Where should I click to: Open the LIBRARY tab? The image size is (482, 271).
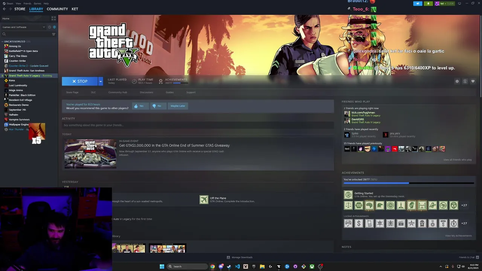pyautogui.click(x=36, y=9)
